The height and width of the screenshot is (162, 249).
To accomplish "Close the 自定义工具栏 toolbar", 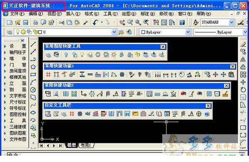I will 208,106.
